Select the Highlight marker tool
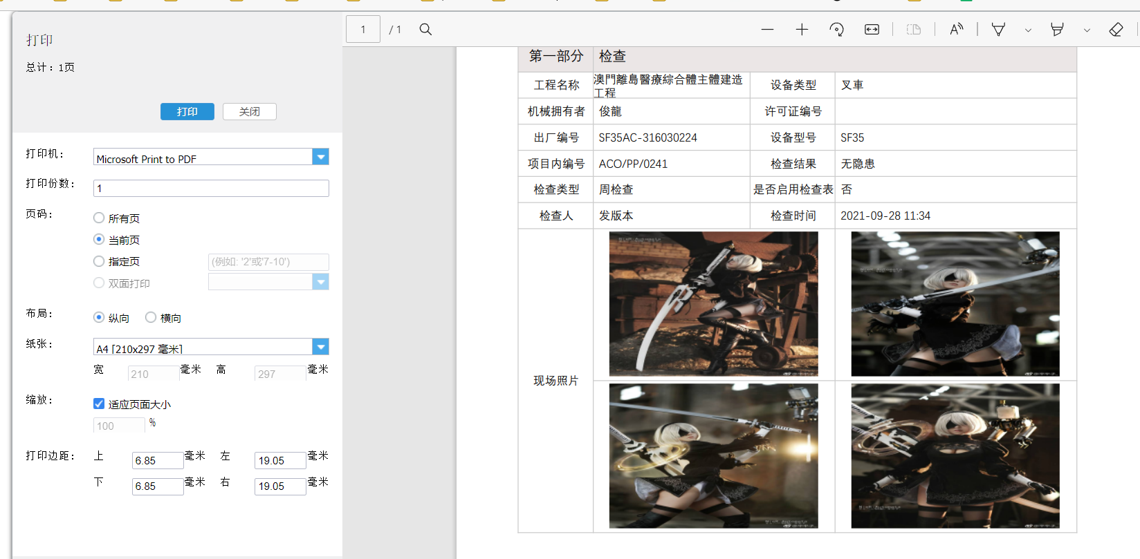This screenshot has height=559, width=1140. point(1057,29)
